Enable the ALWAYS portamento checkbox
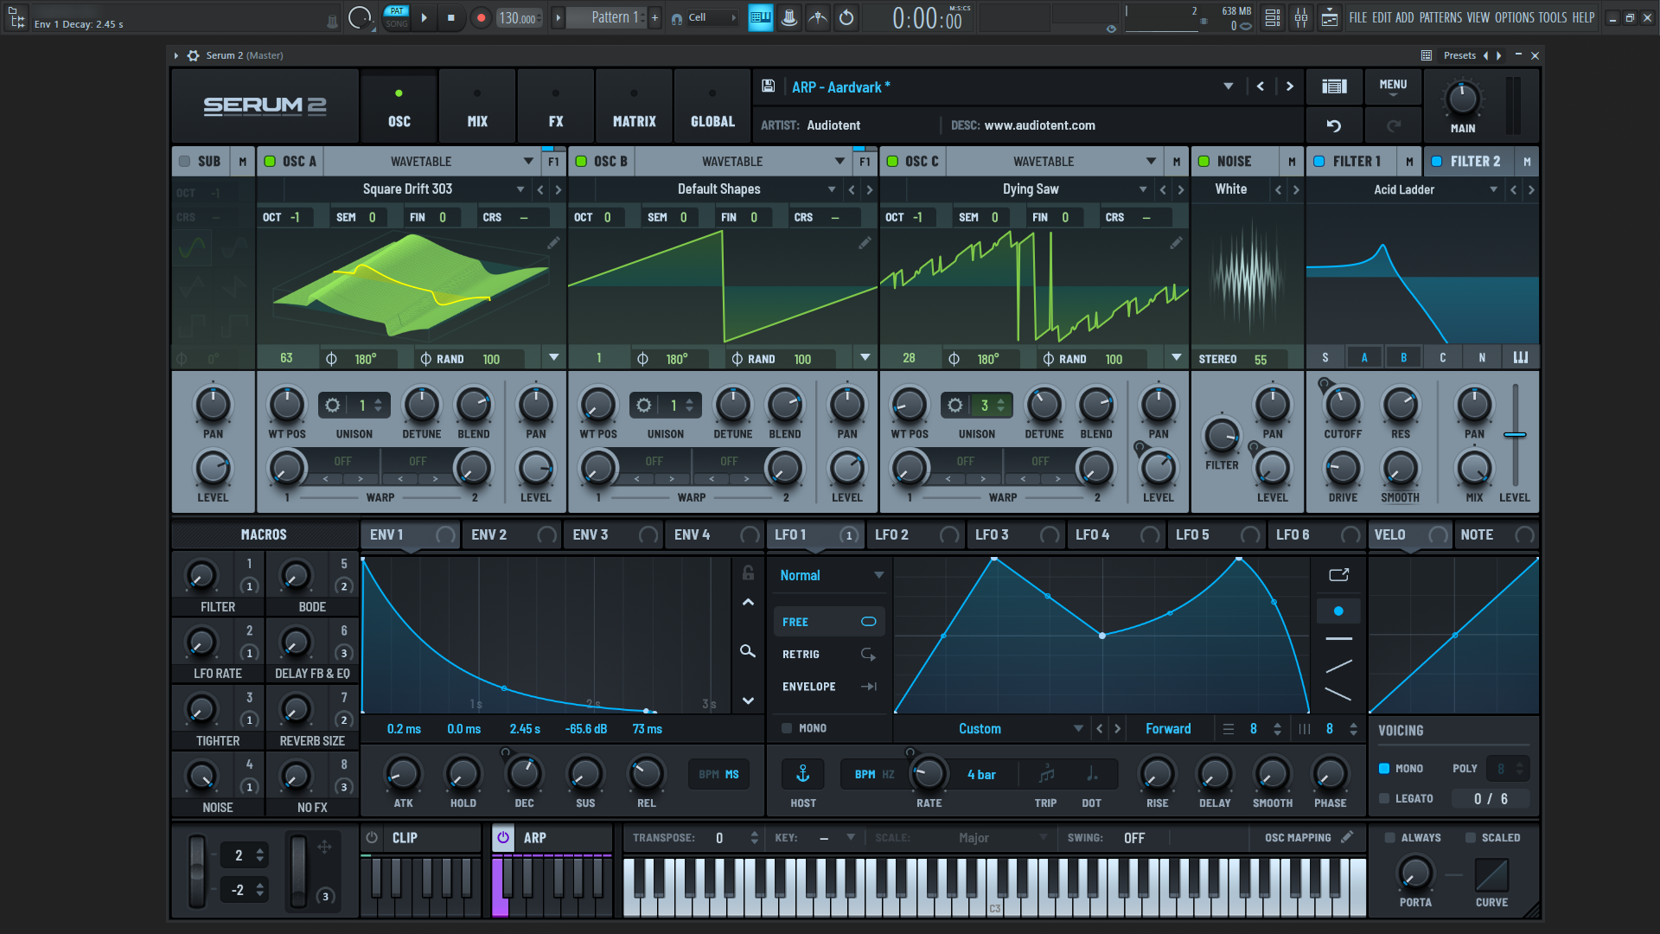 tap(1389, 837)
